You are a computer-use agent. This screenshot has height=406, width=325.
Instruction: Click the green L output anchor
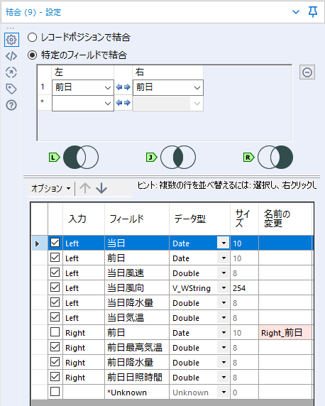(x=55, y=157)
